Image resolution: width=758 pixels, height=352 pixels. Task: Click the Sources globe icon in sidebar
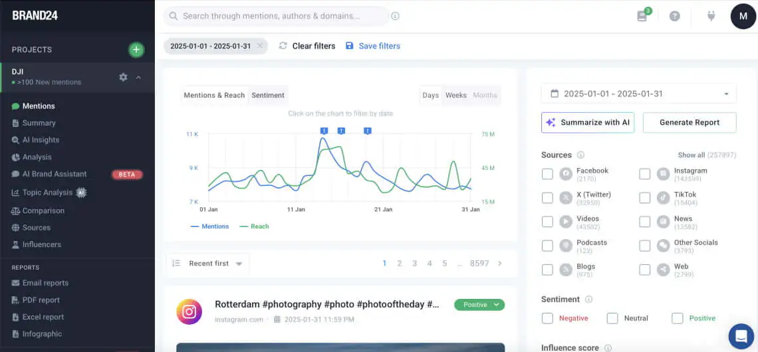coord(15,227)
